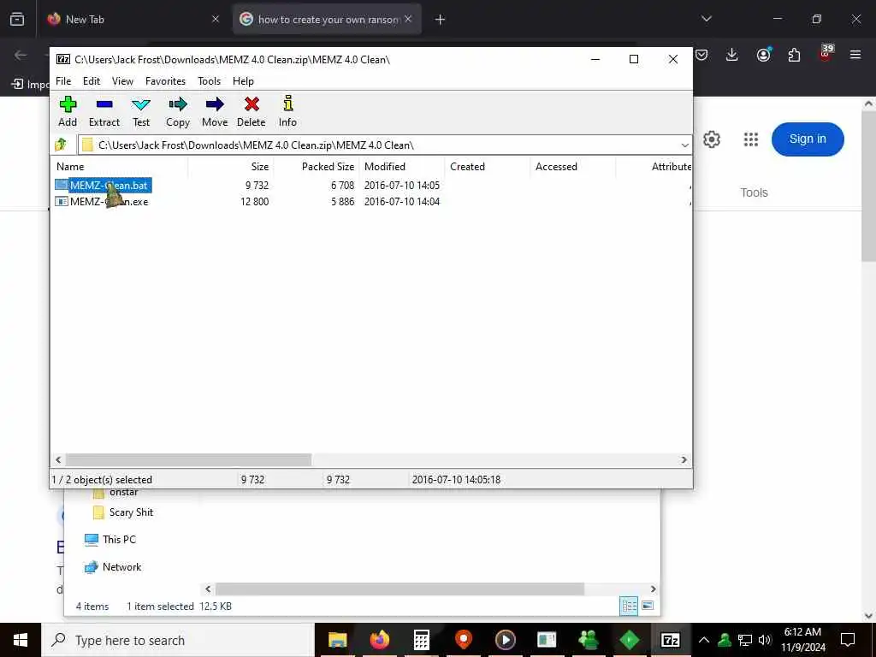Open the Google quick settings gear
This screenshot has height=657, width=876.
pyautogui.click(x=711, y=139)
